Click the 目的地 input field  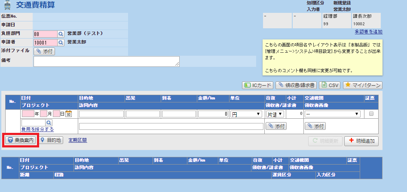pyautogui.click(x=101, y=114)
